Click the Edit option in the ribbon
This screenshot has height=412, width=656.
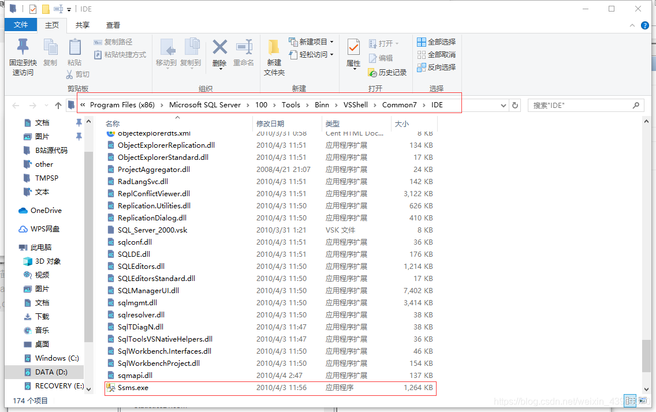point(381,58)
